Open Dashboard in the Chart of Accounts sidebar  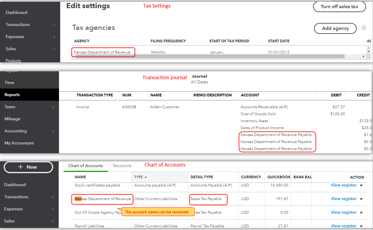tap(15, 185)
